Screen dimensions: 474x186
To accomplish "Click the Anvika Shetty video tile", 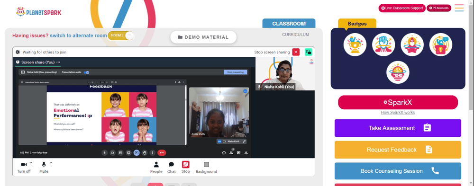I will 219,112.
